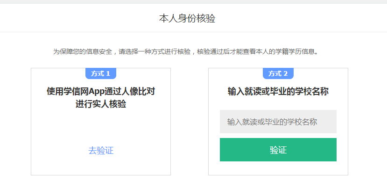Start face verification via 去验证
Viewport: 387px width, 196px height.
(x=101, y=150)
